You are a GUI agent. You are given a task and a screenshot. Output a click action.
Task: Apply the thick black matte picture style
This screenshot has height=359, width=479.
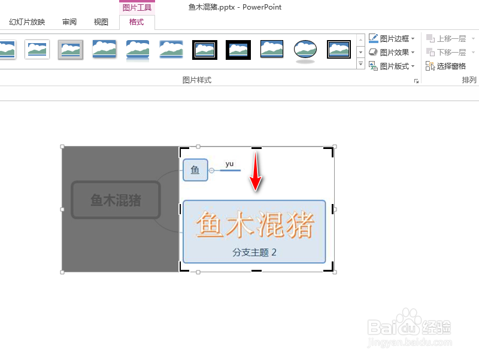(x=238, y=50)
